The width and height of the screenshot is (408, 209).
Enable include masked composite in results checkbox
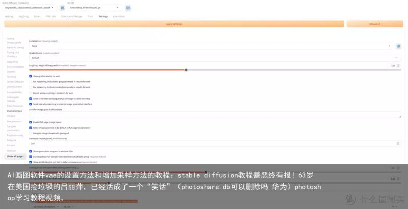[x=31, y=87]
